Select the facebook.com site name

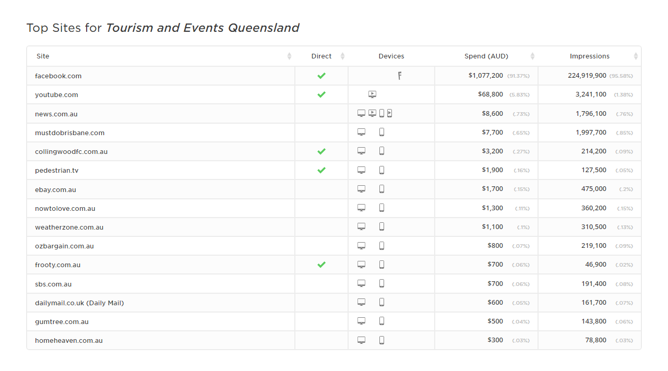pyautogui.click(x=58, y=76)
